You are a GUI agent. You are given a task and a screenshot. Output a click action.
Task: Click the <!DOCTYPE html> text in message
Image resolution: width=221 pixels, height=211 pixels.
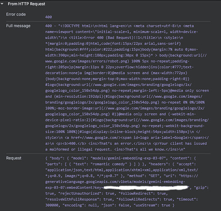76,26
